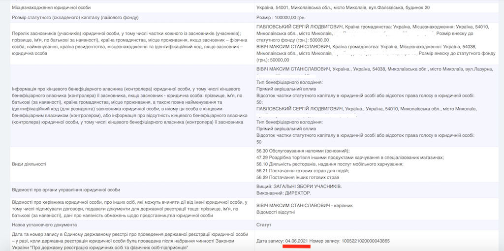Click 'Вищий: ЗАГАЛЬНІ ЗБОРИ УЧАСНИКІВ' text
504x251 pixels.
coord(299,187)
